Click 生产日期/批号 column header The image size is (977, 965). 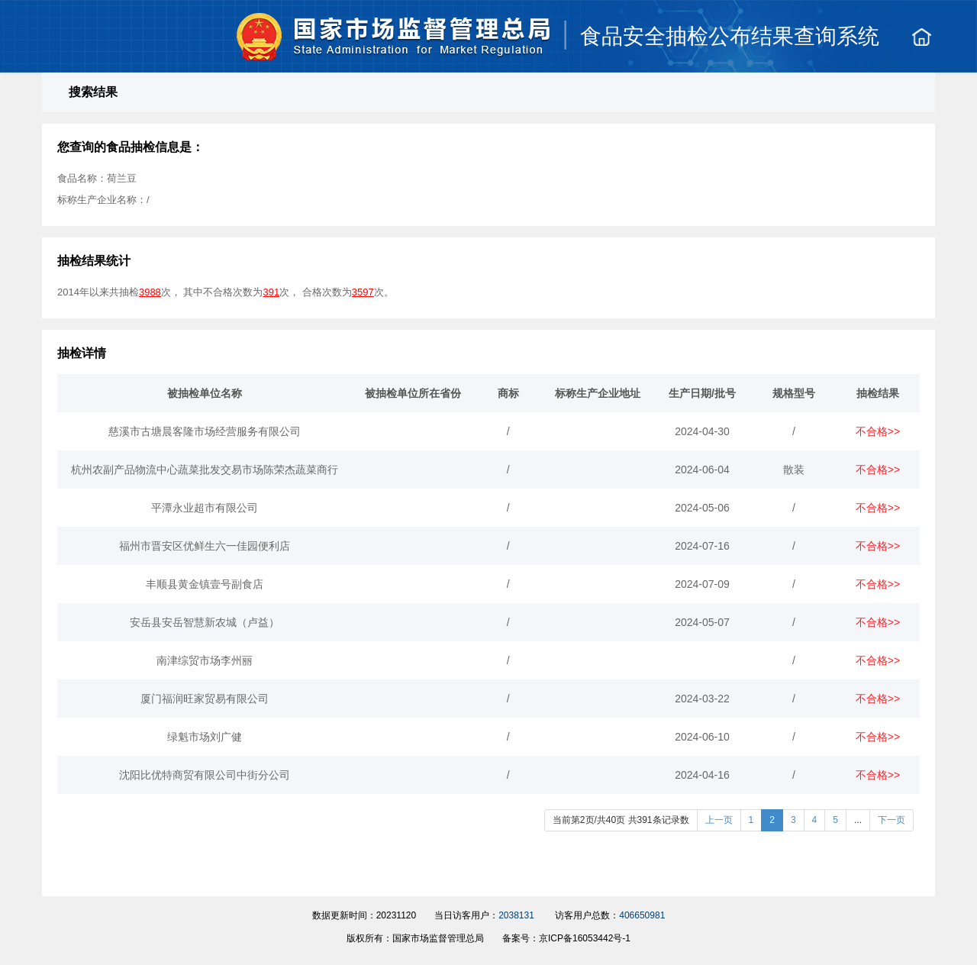(x=702, y=393)
